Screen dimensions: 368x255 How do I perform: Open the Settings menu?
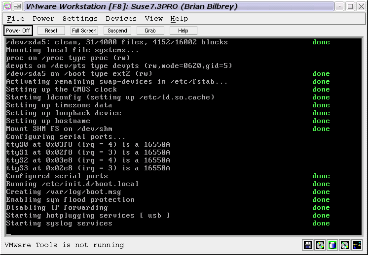80,19
